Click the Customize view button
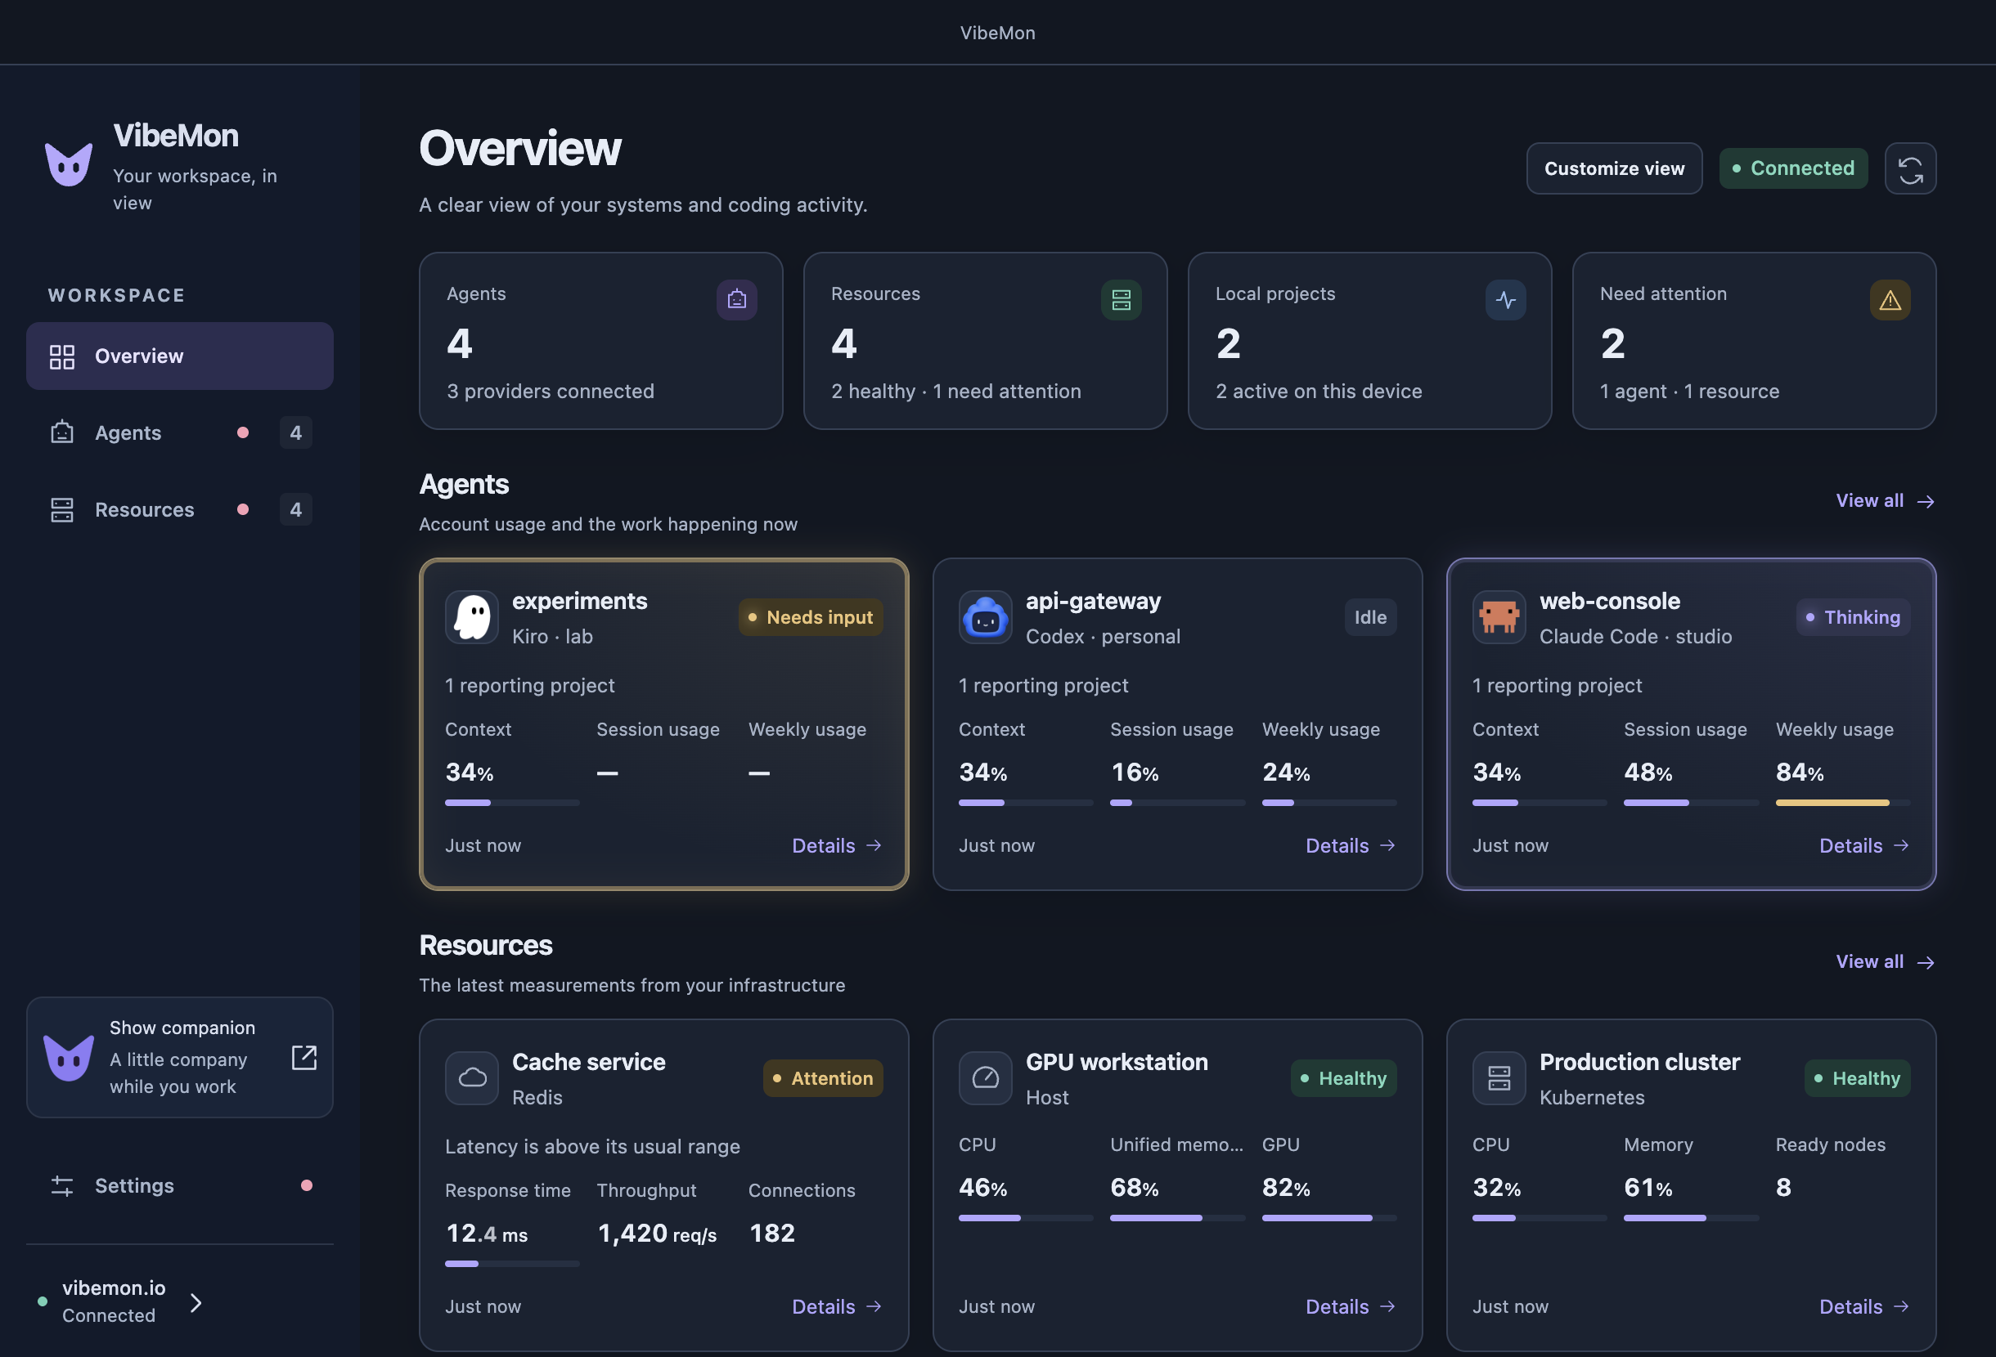 (1614, 168)
